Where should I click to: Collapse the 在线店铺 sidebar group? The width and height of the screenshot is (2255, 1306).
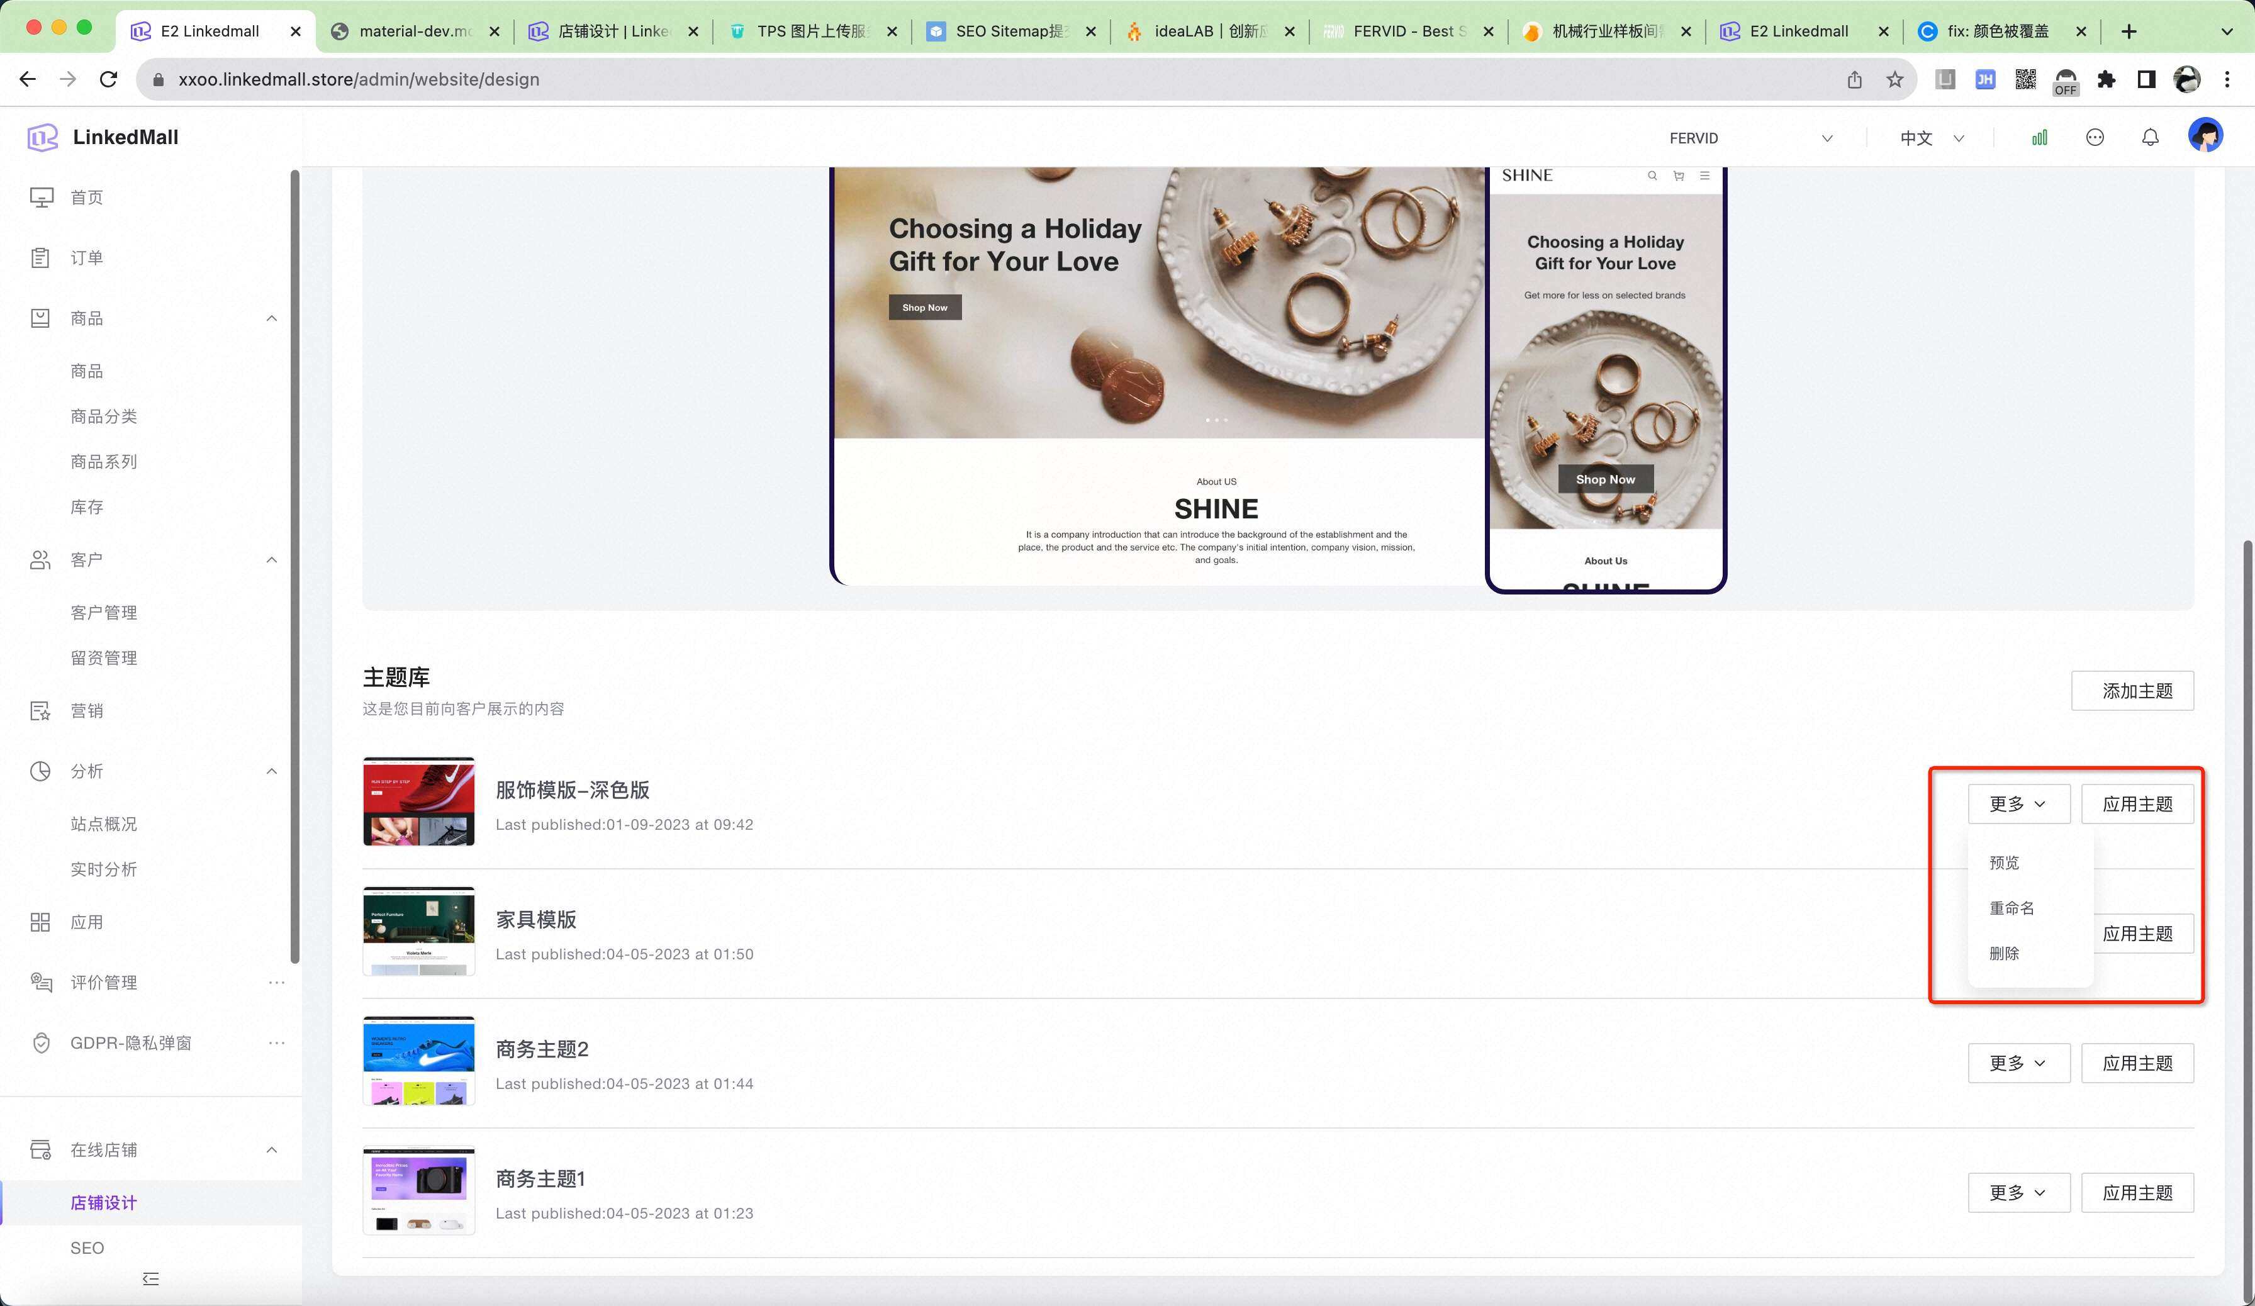pyautogui.click(x=271, y=1149)
